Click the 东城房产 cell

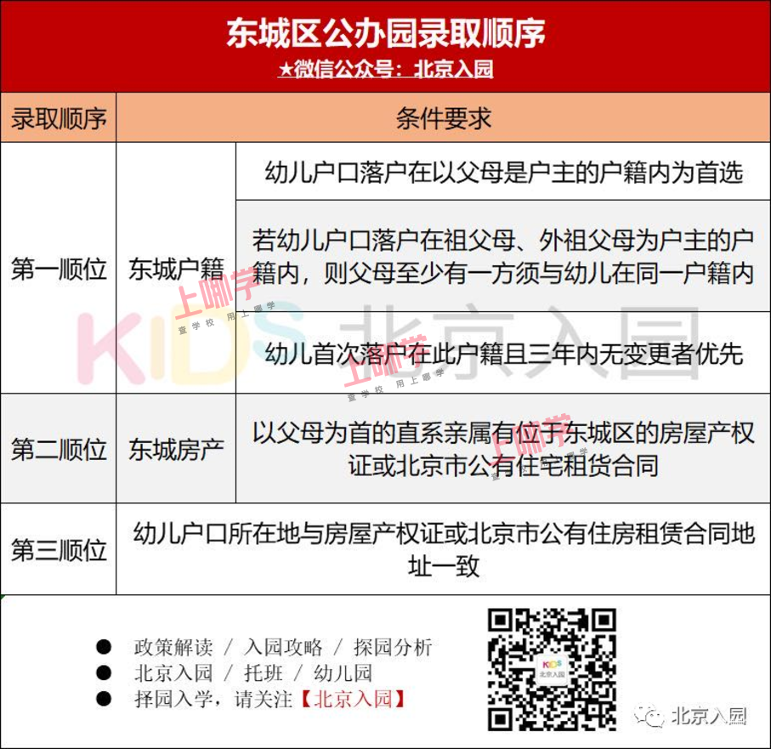[175, 449]
